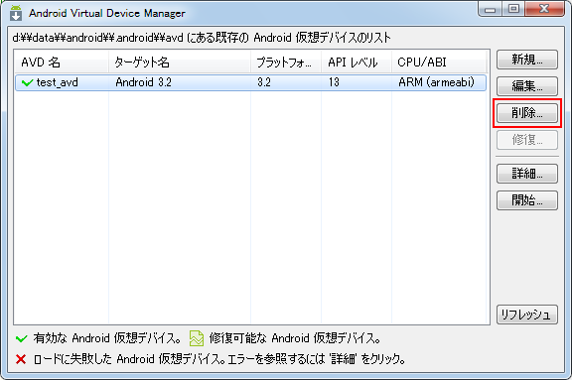Screen dimensions: 572x380
Task: Click the green checkmark legend icon
Action: point(22,339)
